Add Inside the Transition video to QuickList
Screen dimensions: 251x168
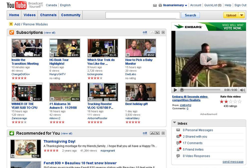[14, 55]
